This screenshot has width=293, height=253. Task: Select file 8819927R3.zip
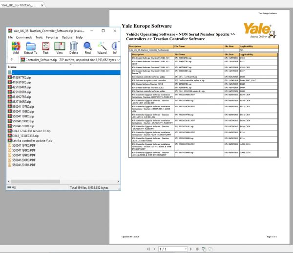[20, 97]
